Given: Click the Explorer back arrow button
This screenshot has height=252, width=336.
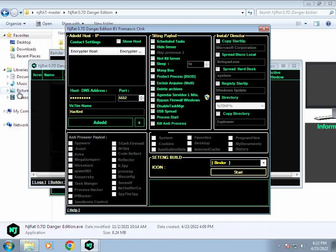Looking at the screenshot, I should click(x=5, y=12).
